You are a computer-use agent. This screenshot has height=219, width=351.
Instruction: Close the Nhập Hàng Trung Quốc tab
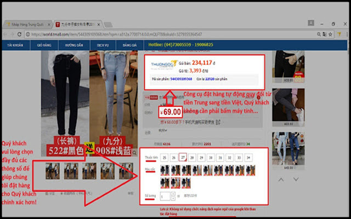49,25
